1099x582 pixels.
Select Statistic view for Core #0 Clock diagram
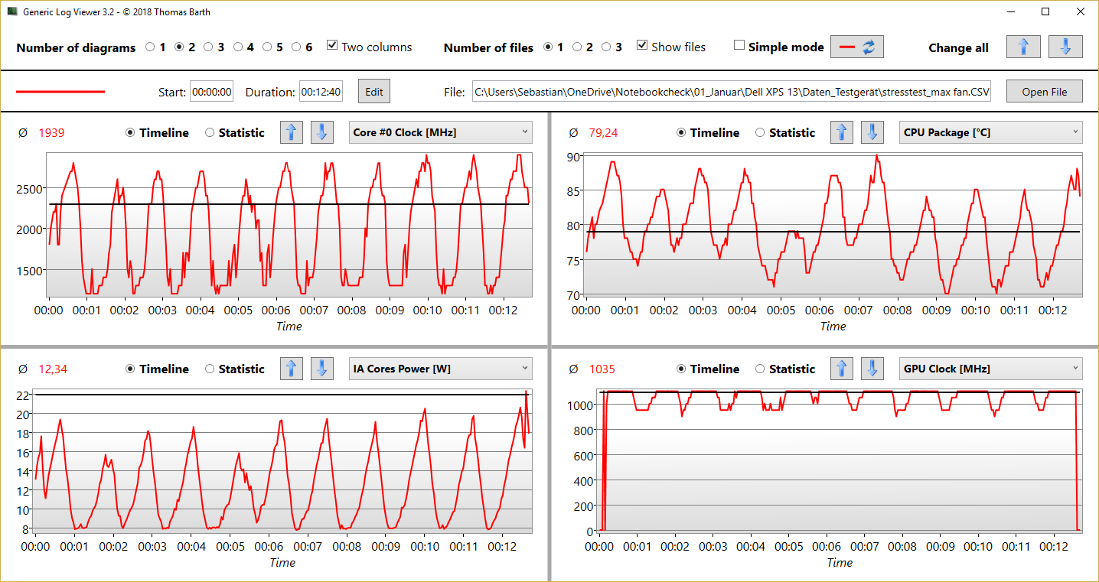click(x=210, y=133)
